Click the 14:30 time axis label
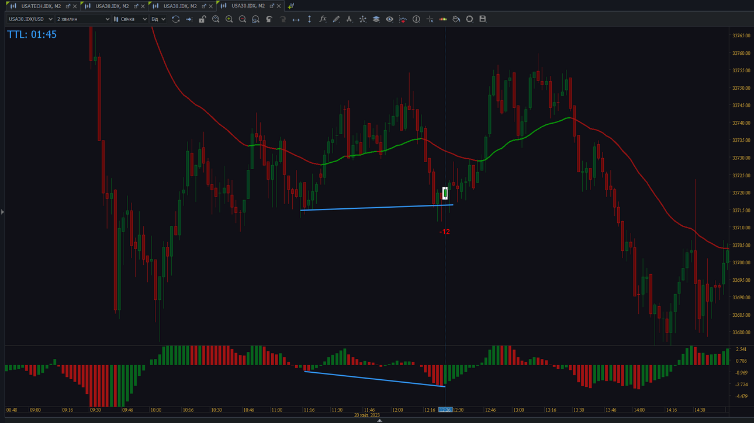The width and height of the screenshot is (754, 423). tap(700, 410)
